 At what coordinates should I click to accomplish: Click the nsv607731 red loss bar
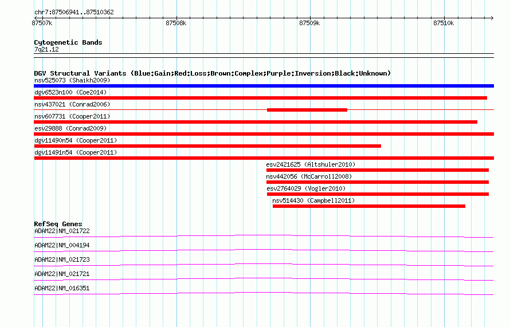[x=256, y=122]
